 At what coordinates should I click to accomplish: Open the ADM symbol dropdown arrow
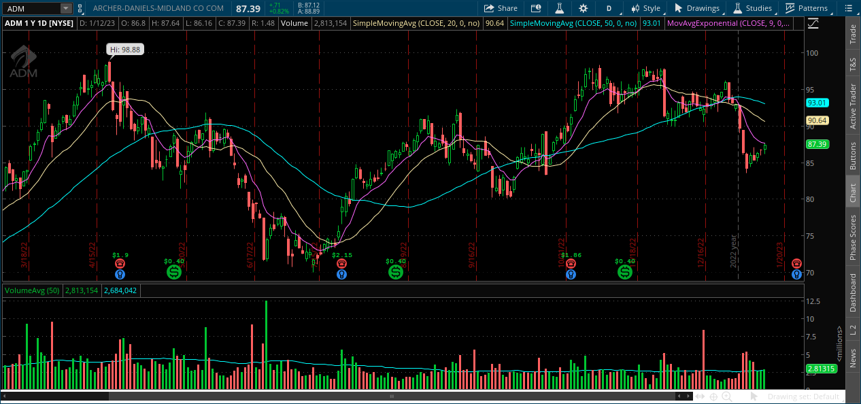(65, 8)
